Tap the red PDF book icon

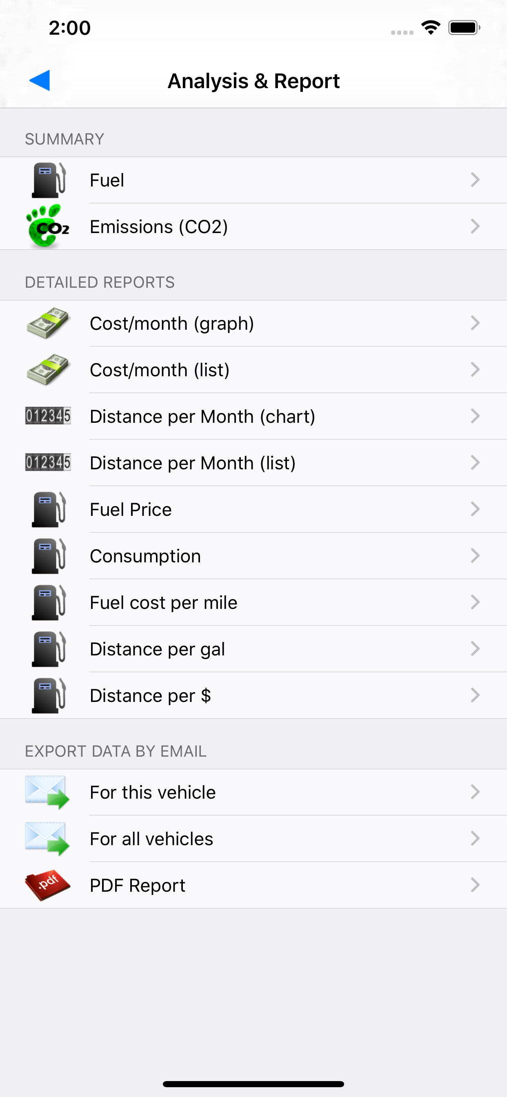pyautogui.click(x=47, y=885)
